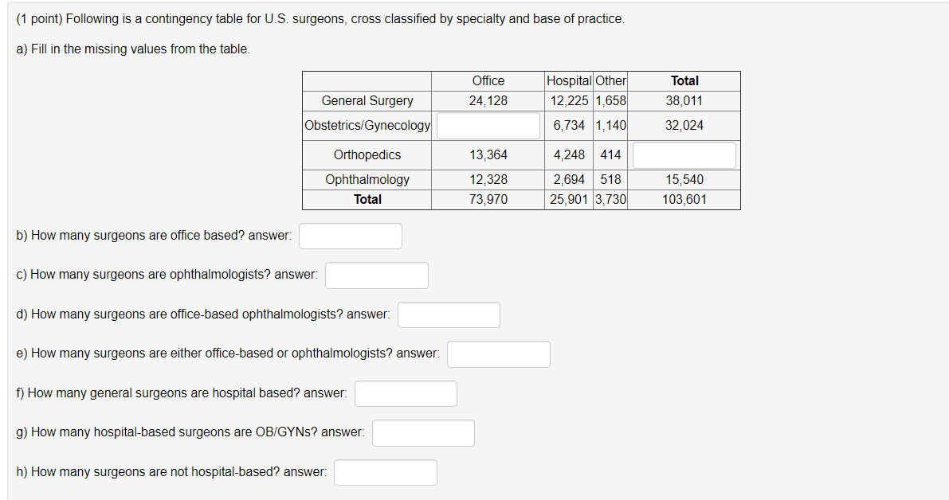Focus the answer field for question e
Viewport: 949px width, 500px height.
click(x=498, y=354)
